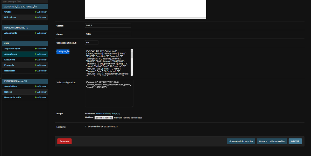Click Adicionar next to Resultados

point(41,71)
